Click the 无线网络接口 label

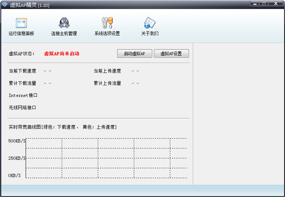coord(22,107)
